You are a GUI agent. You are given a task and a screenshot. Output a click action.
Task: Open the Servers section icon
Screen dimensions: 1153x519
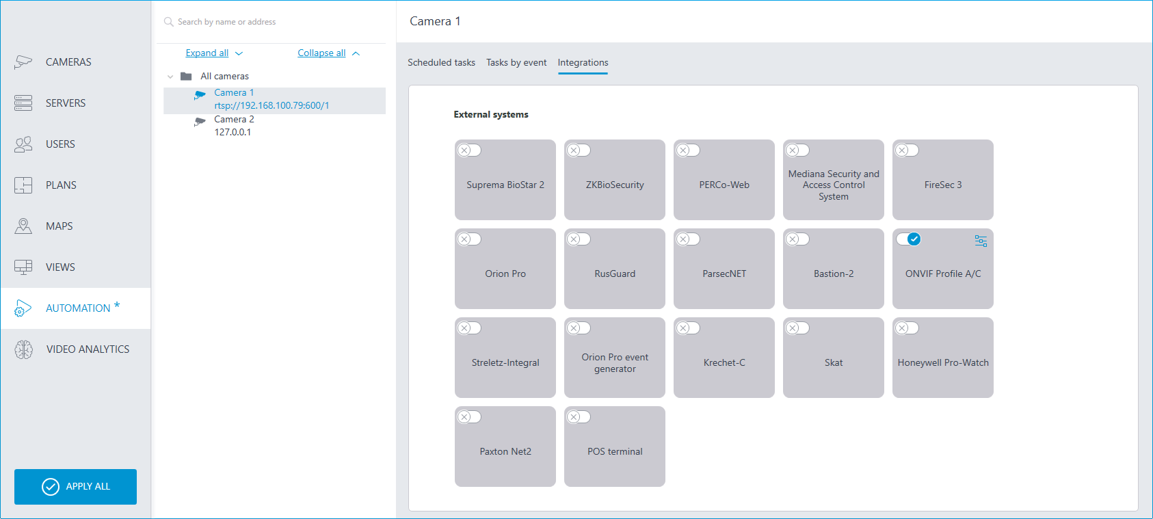pos(23,103)
